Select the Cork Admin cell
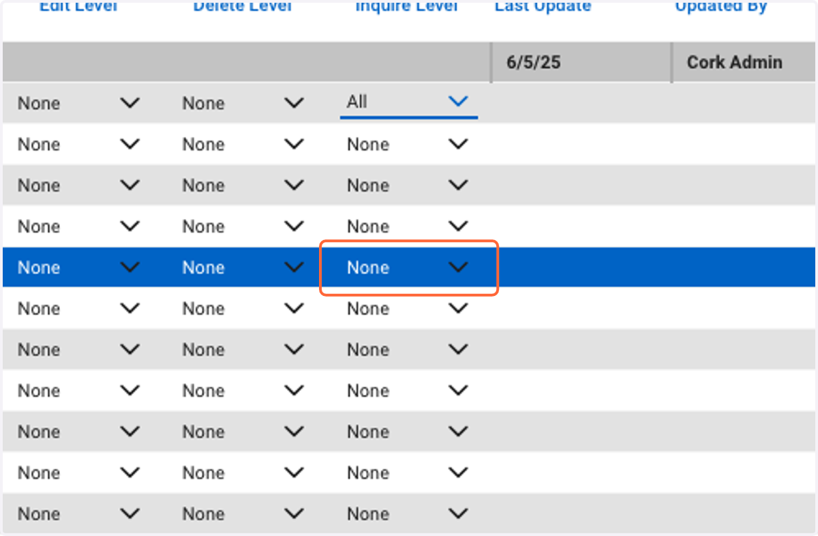This screenshot has width=818, height=536. click(x=744, y=62)
